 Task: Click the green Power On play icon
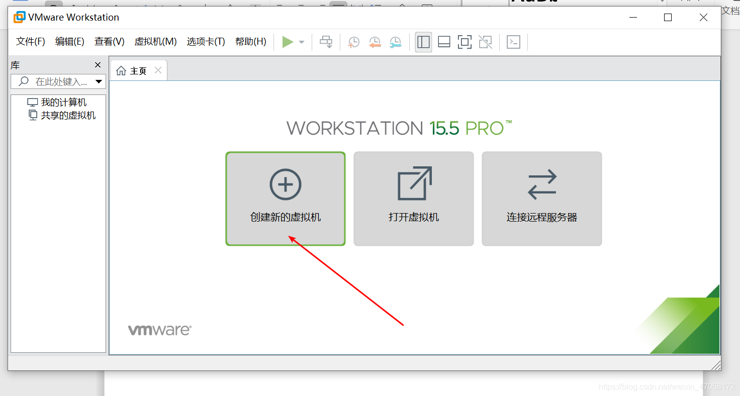point(288,42)
